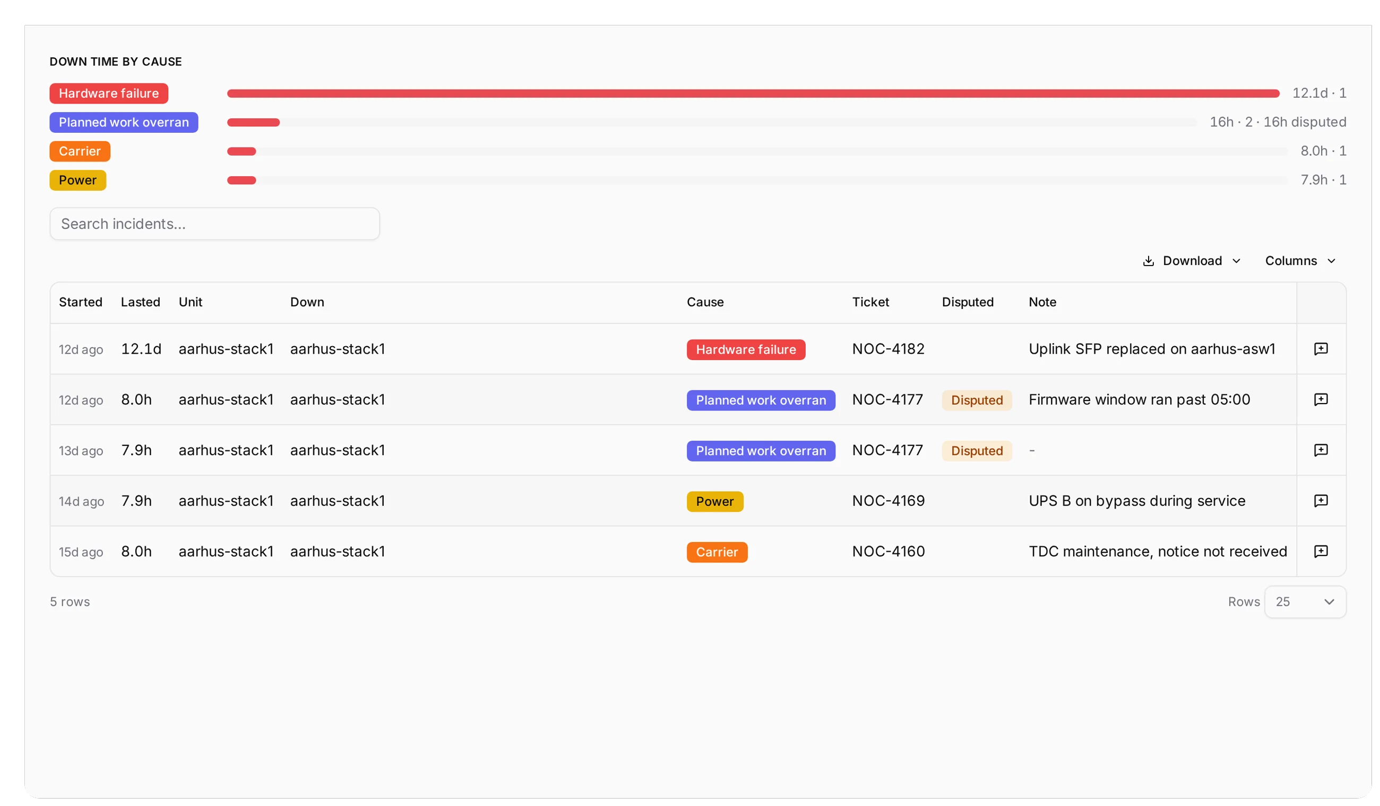Select ticket NOC-4169
1380x806 pixels.
click(888, 501)
